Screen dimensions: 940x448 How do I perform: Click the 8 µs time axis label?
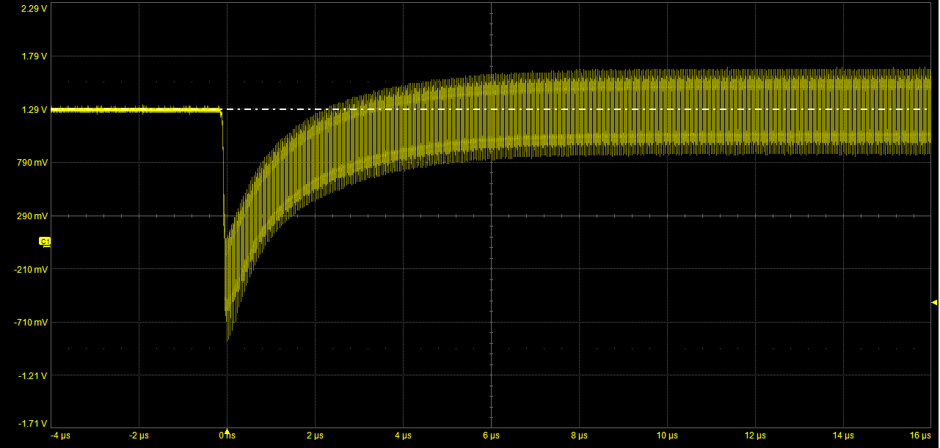point(580,436)
